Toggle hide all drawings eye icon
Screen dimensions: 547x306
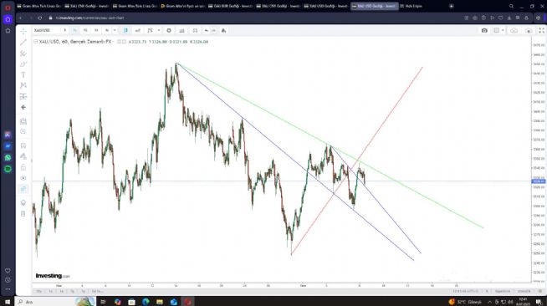tap(23, 178)
